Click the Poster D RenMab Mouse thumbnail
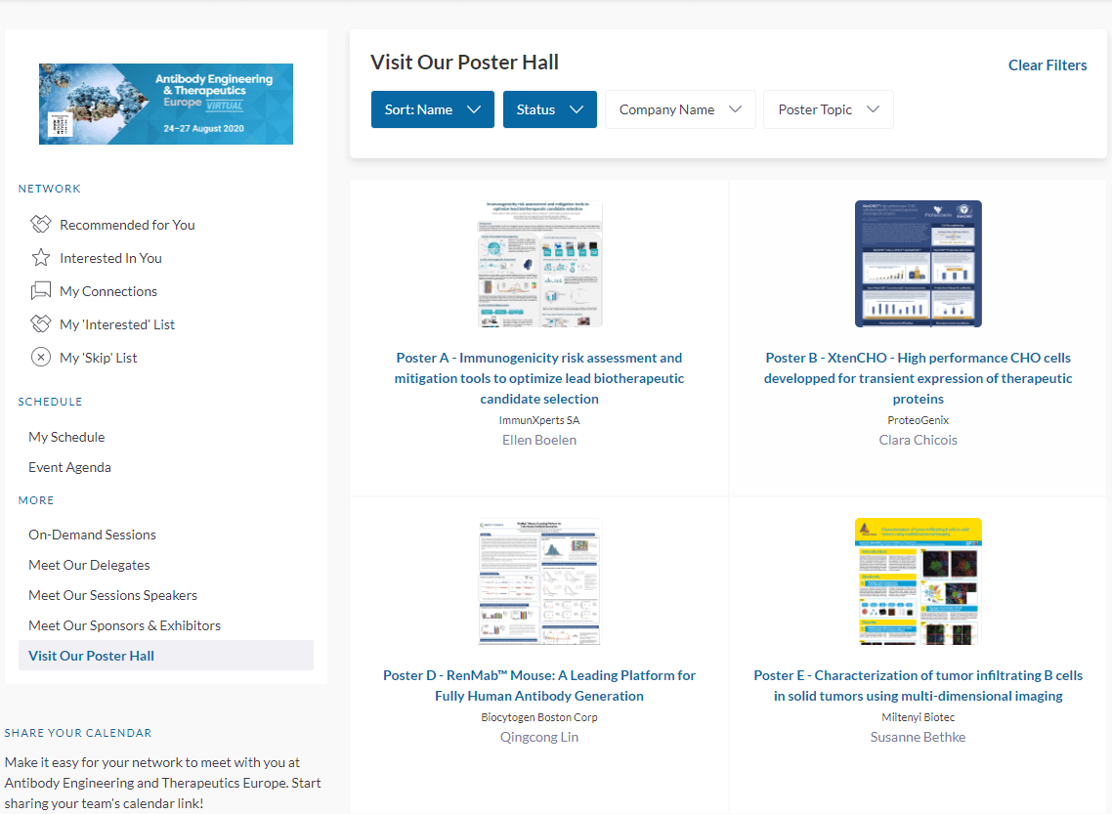 (x=539, y=581)
